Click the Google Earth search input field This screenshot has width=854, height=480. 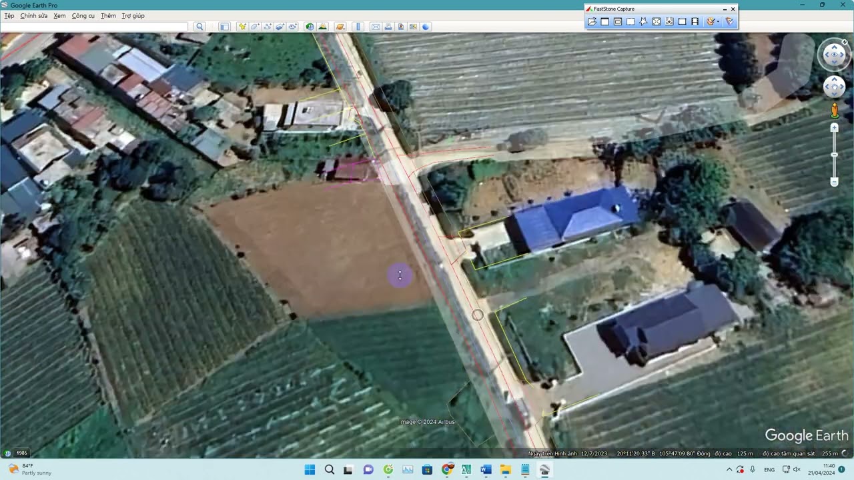pos(94,27)
